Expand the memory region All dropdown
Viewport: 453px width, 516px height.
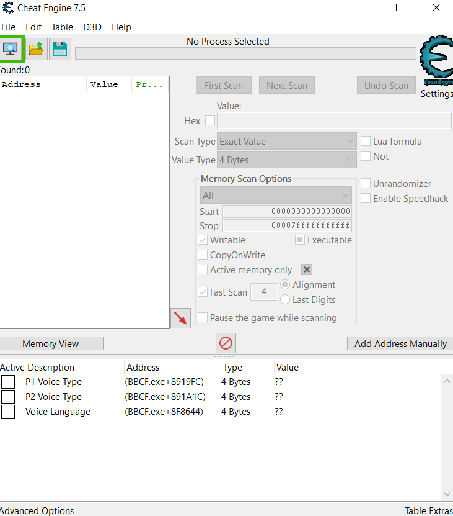coord(276,195)
